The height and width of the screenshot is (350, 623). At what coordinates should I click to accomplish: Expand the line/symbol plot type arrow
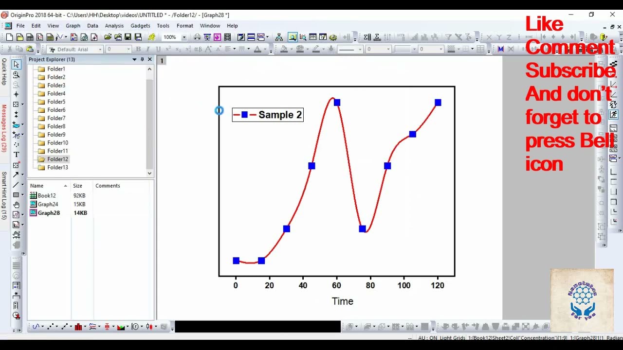click(71, 327)
